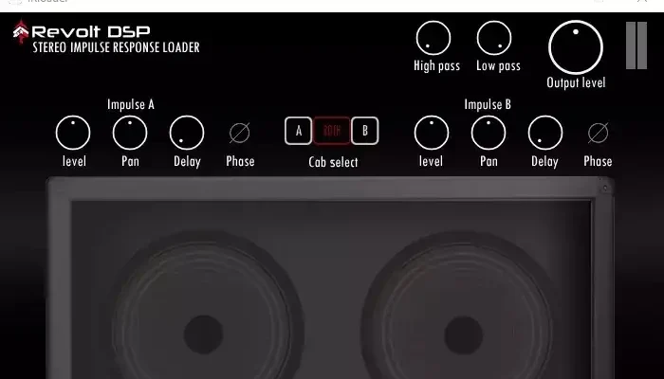Click the output level meter bars
The image size is (664, 379).
click(x=636, y=45)
